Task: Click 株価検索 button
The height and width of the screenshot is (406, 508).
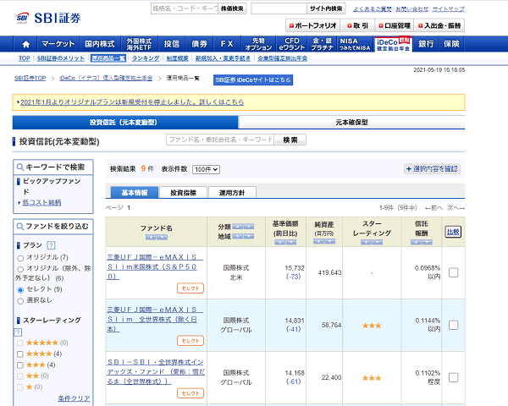Action: tap(232, 8)
